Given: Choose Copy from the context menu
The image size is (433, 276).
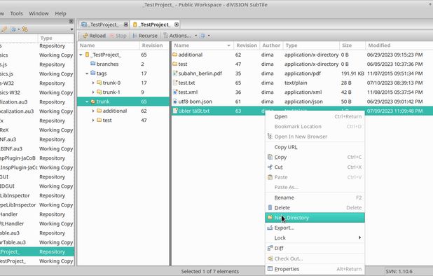Looking at the screenshot, I should pyautogui.click(x=315, y=157).
